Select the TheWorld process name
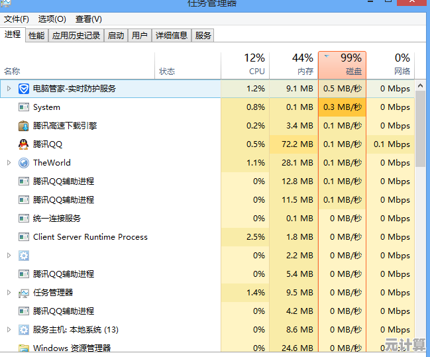The image size is (430, 357). click(x=52, y=163)
